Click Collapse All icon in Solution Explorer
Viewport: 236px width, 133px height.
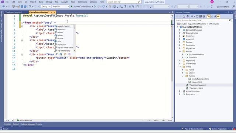[x=201, y=16]
